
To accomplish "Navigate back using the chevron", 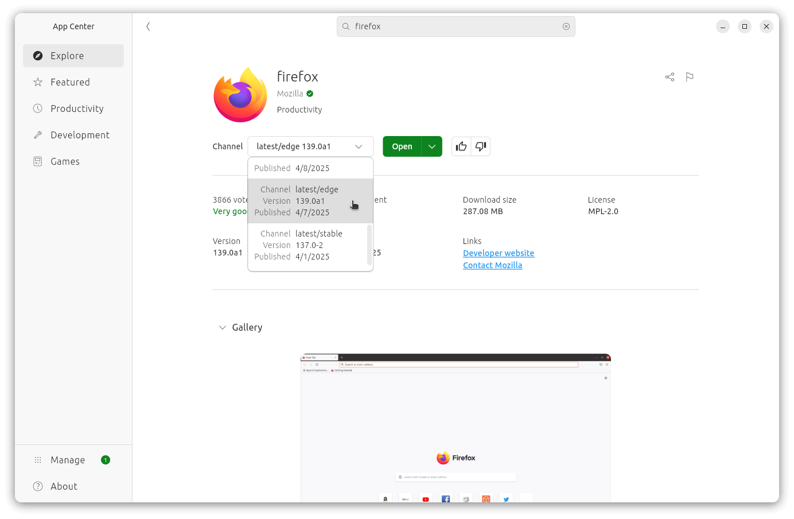I will coord(148,26).
